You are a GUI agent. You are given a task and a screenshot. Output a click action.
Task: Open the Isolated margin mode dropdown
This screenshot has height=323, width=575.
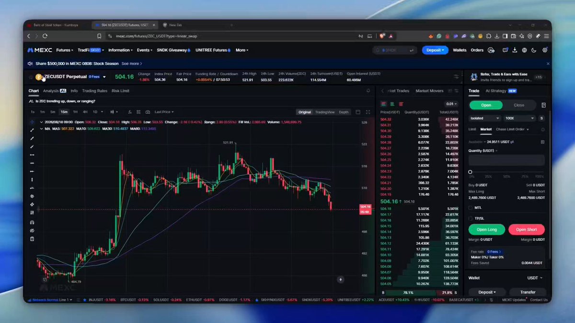point(484,118)
